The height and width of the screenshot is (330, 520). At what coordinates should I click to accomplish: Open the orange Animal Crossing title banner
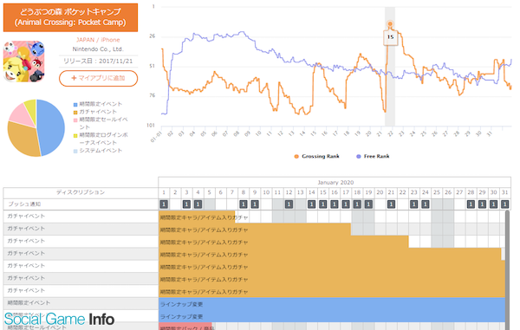point(71,17)
